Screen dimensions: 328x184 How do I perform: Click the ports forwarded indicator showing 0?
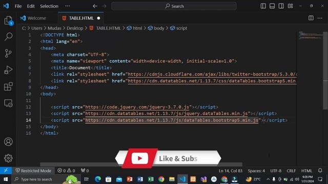tap(85, 171)
